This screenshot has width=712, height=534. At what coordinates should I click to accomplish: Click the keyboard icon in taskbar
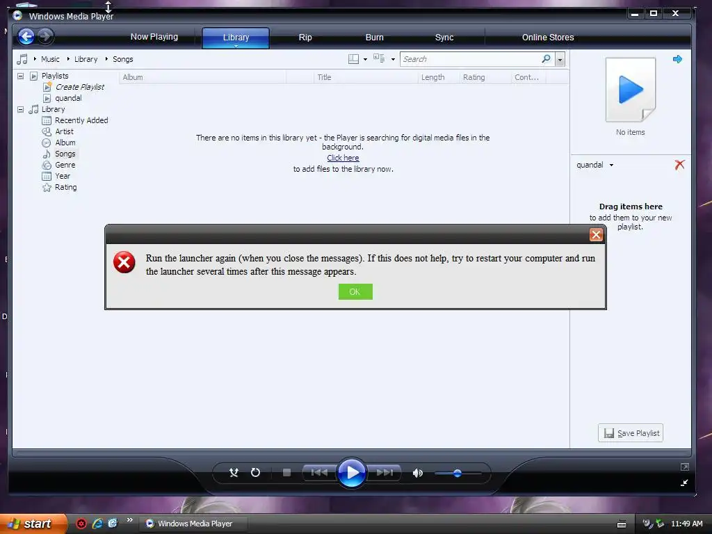(x=622, y=524)
